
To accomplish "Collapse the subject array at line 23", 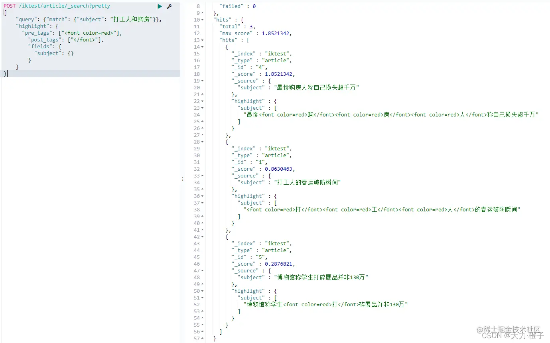I will click(x=203, y=108).
